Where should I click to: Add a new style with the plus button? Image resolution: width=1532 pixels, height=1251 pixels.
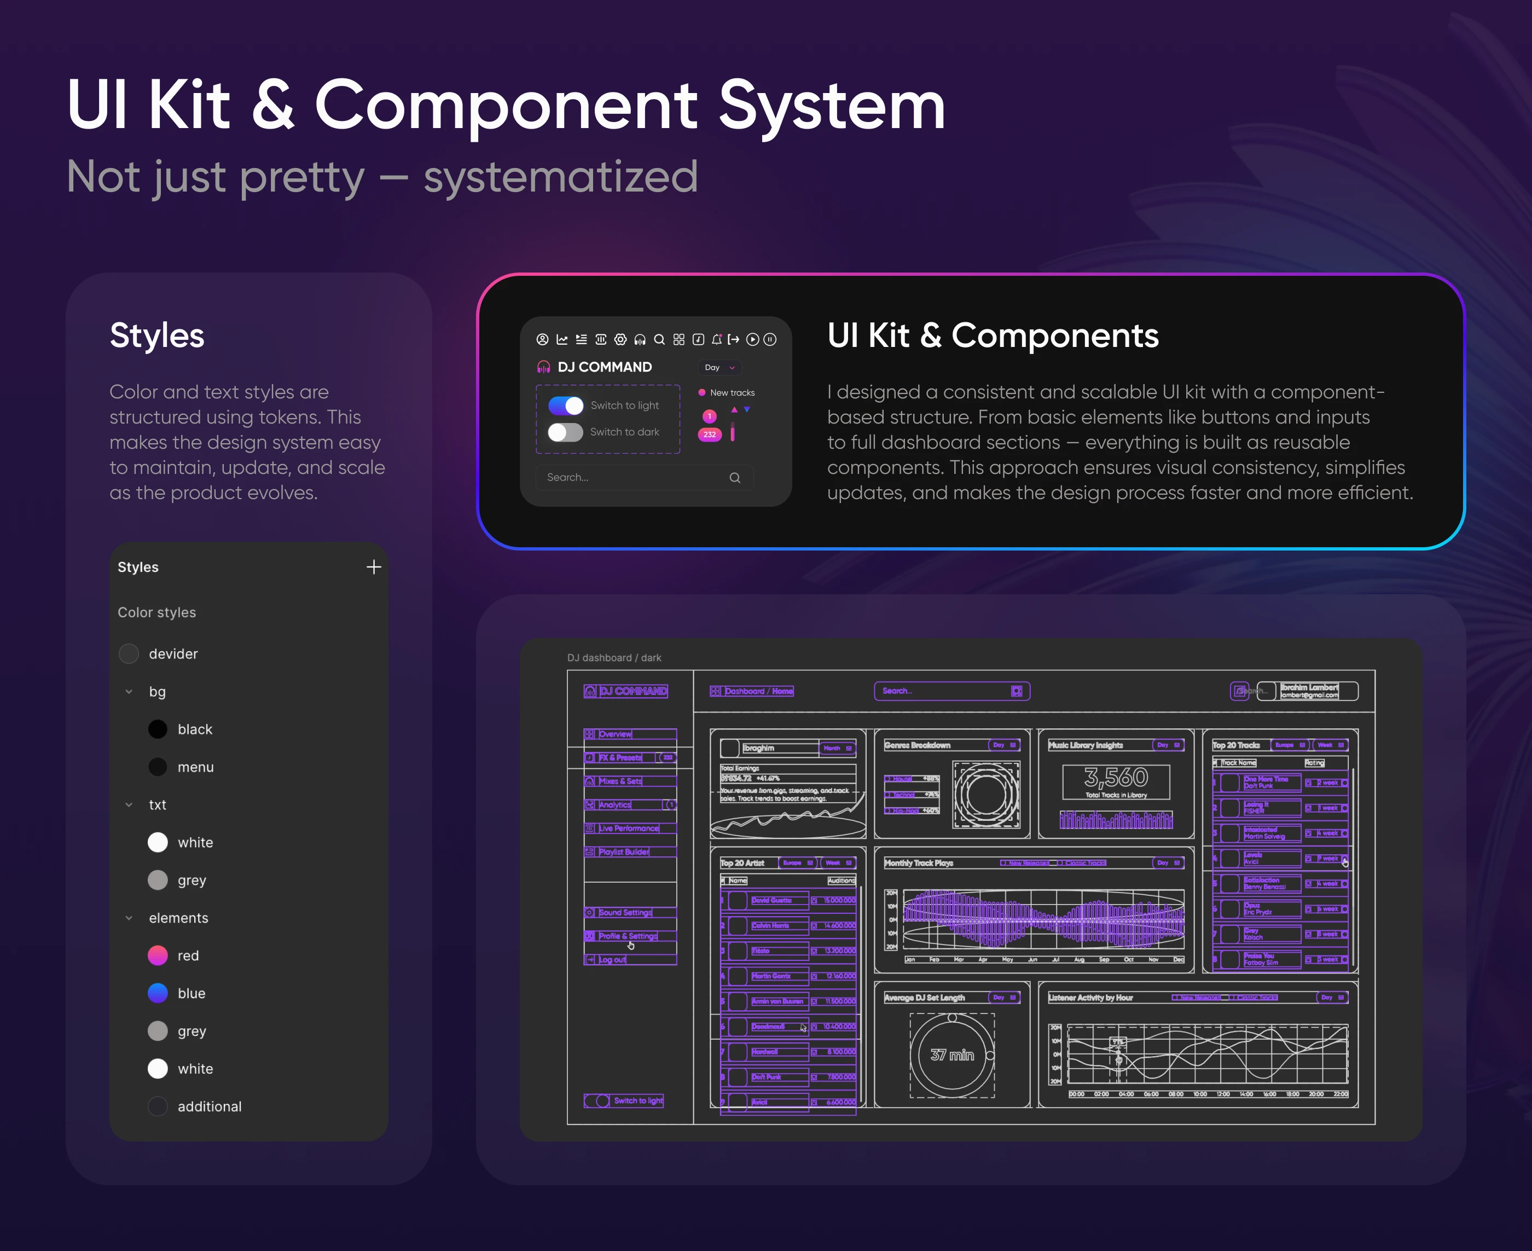[x=373, y=567]
